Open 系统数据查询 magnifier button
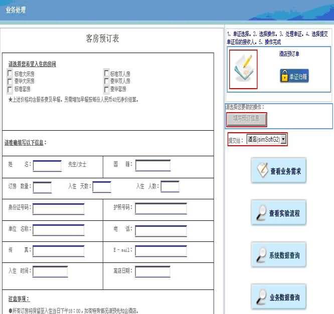Viewport: 334px width, 314px height. 278,255
